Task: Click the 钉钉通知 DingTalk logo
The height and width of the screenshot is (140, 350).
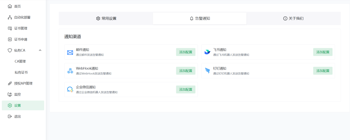Action: [x=208, y=71]
